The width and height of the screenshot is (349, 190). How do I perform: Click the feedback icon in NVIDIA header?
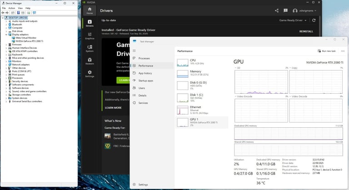pos(285,10)
